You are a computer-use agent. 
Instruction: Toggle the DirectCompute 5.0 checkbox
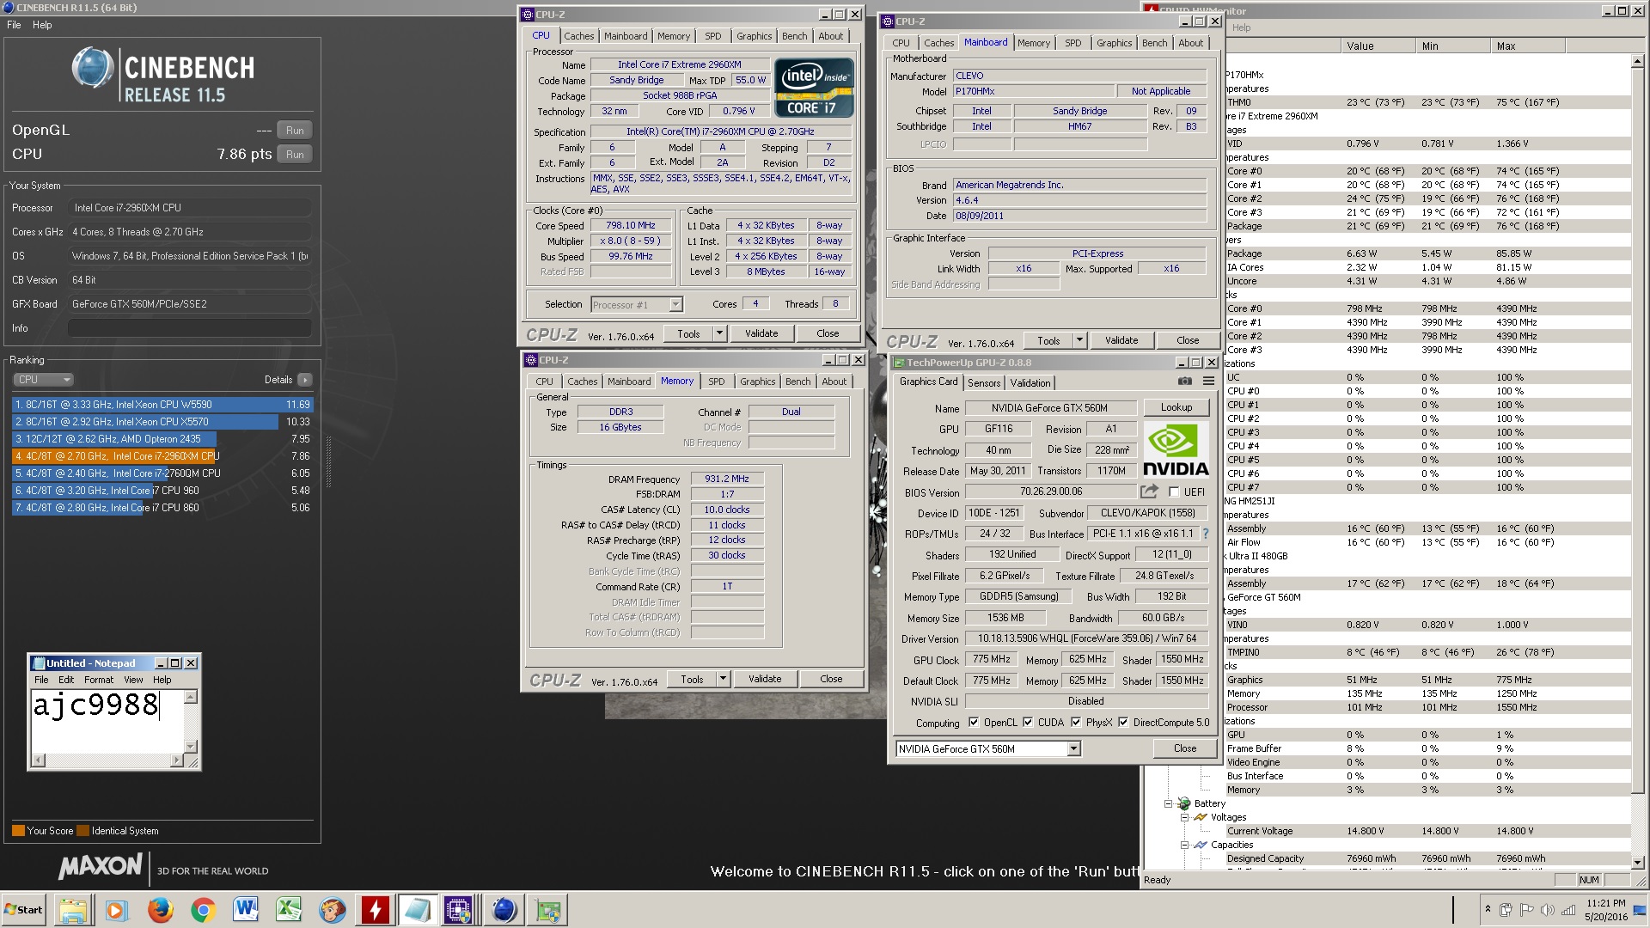click(1123, 722)
